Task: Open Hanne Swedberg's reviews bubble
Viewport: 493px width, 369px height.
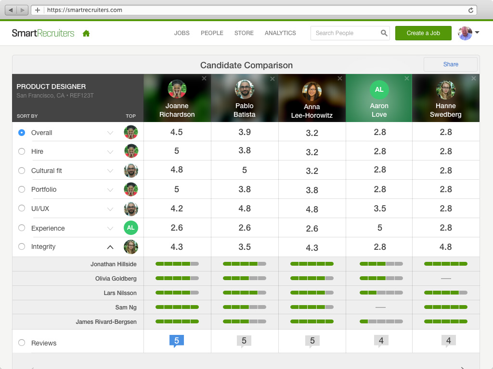Action: tap(449, 341)
